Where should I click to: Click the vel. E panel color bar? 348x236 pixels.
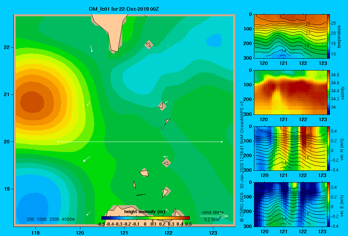coord(329,204)
